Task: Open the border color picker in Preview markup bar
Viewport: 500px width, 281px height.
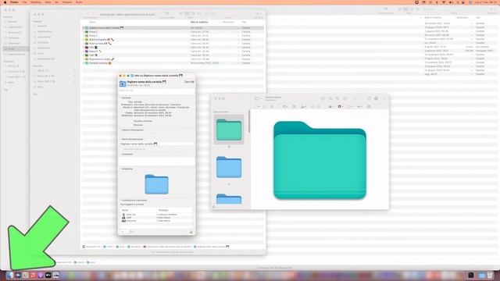Action: click(340, 106)
